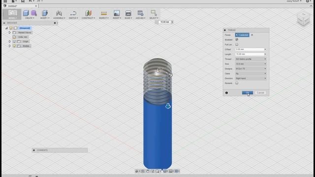Clear the Faces selection with the X

[x=252, y=35]
